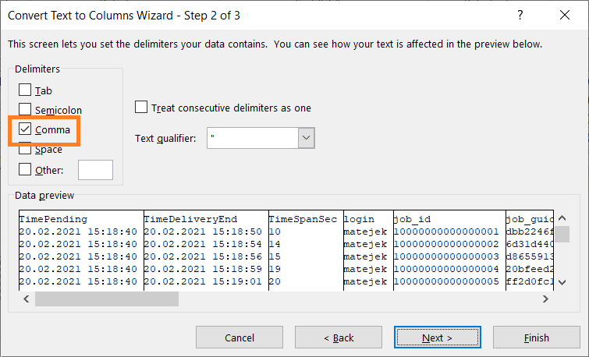Proceed with the Next button

(438, 338)
